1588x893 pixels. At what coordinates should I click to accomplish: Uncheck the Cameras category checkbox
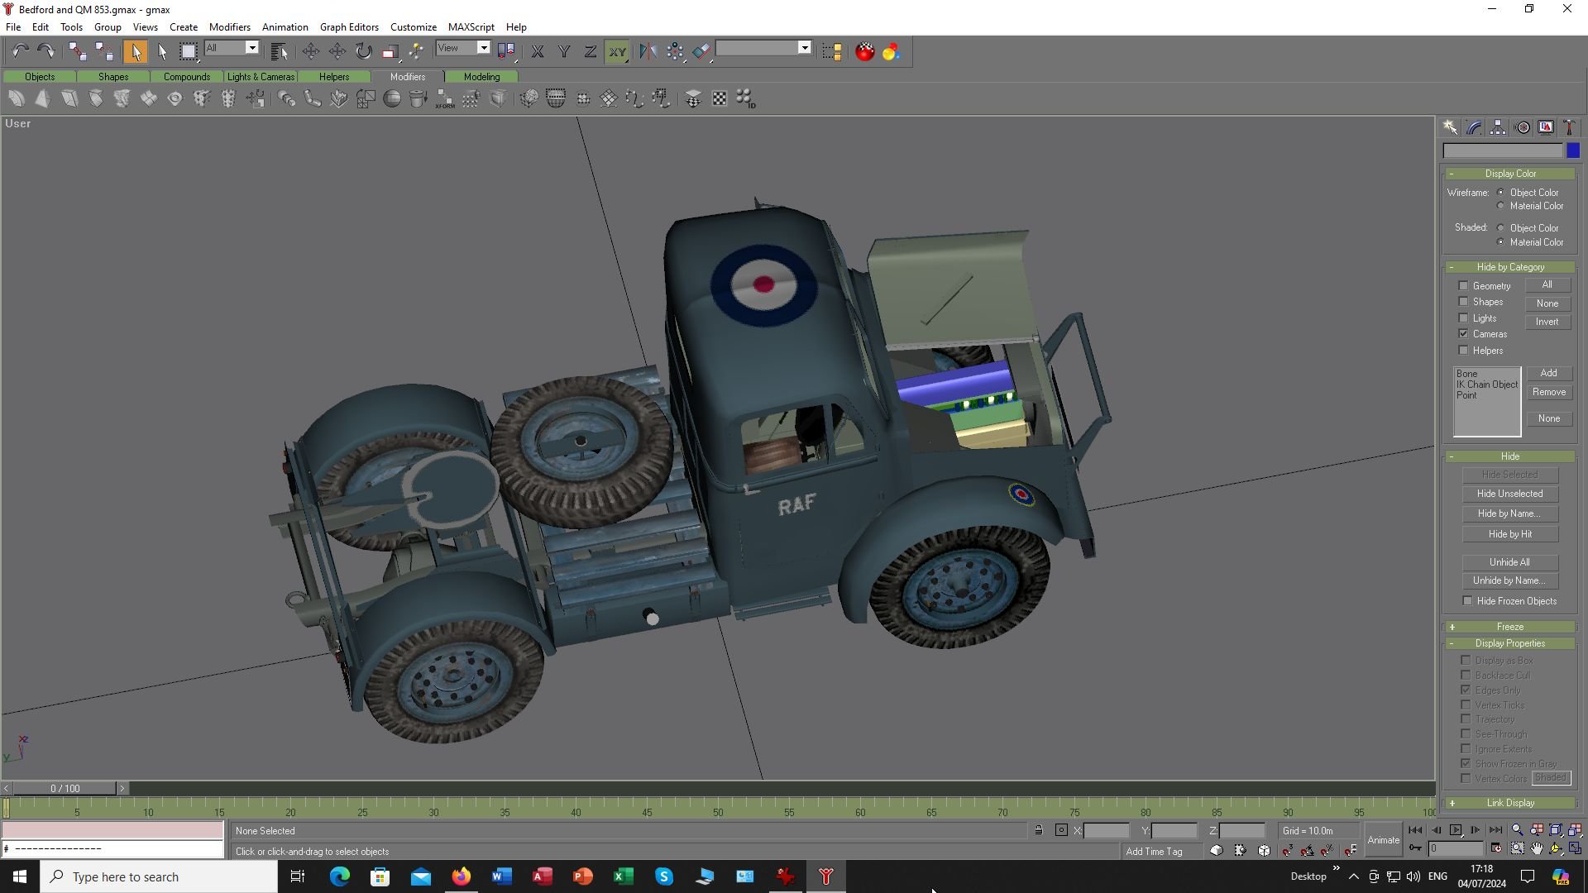click(x=1463, y=334)
